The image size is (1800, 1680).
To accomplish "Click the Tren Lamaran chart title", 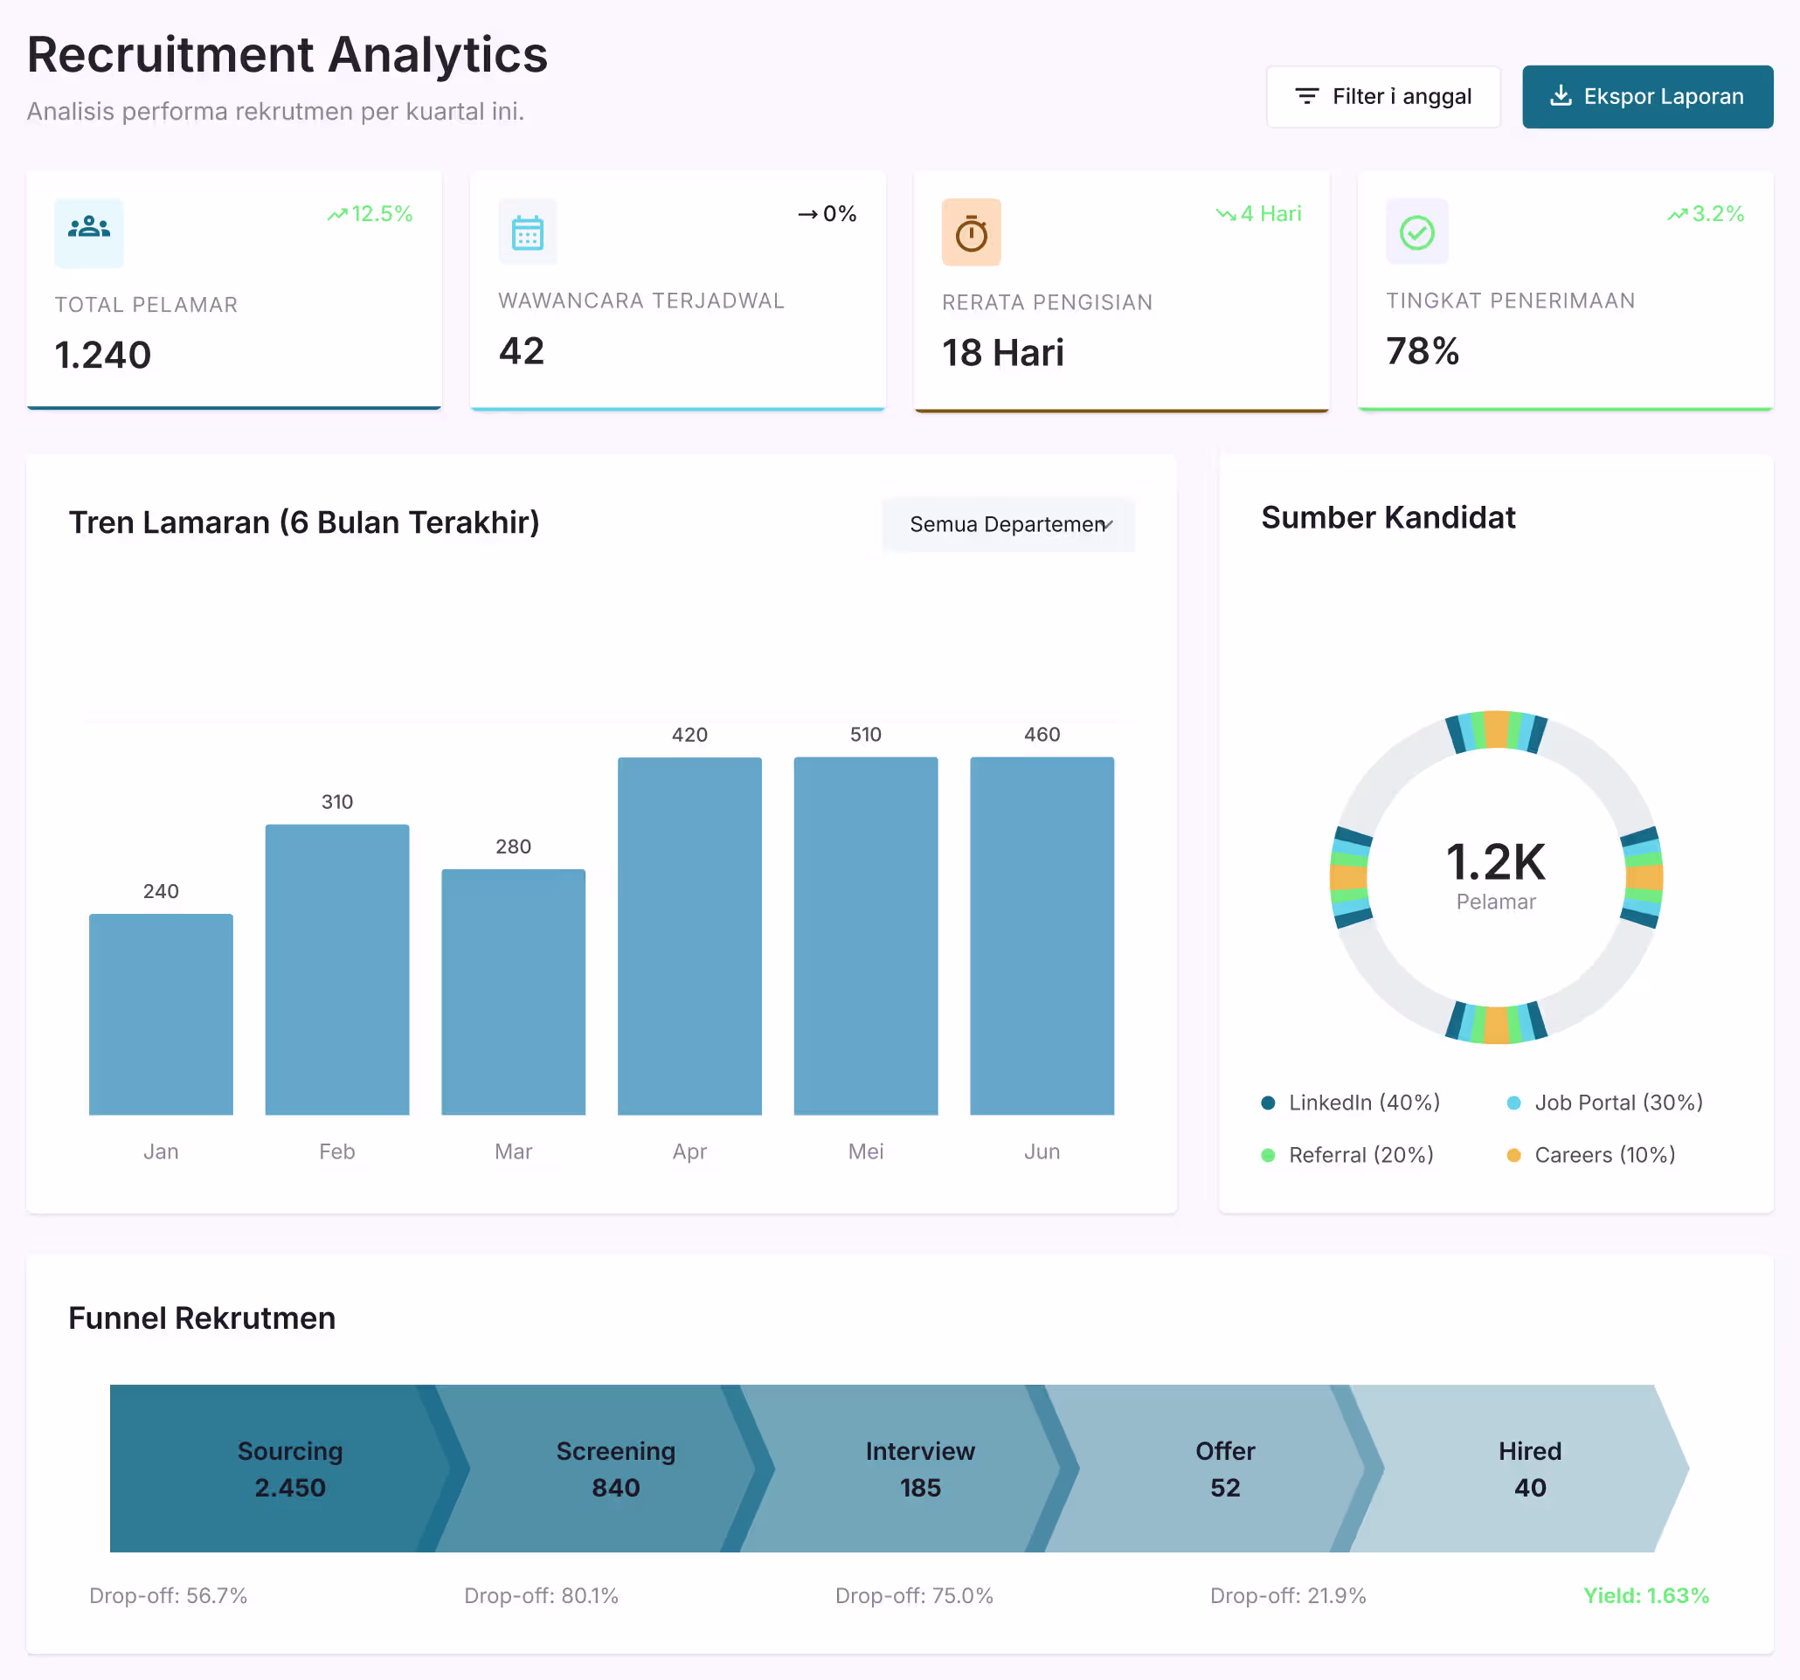I will pyautogui.click(x=304, y=522).
